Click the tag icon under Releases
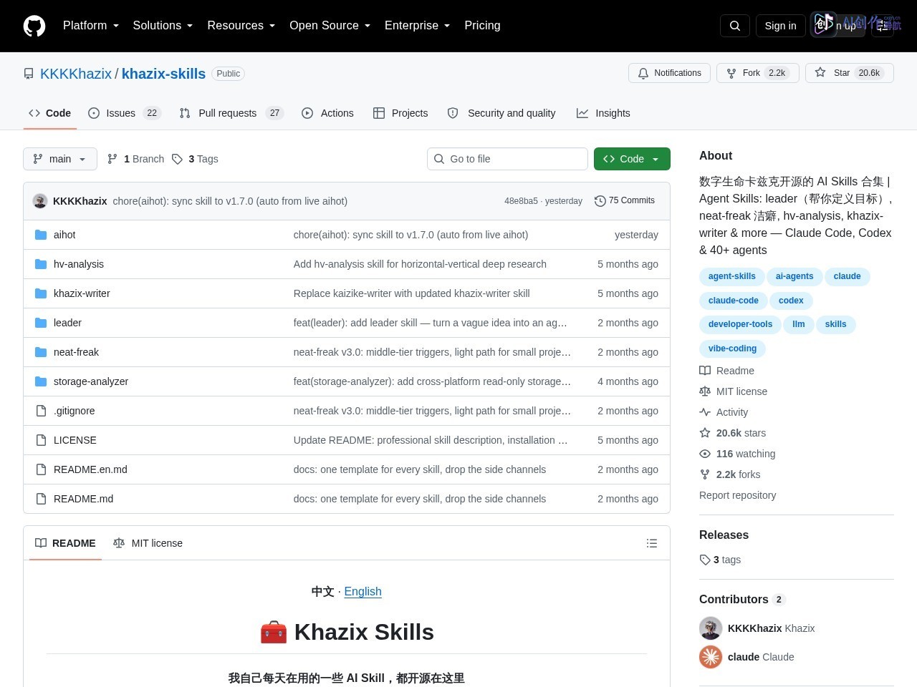 coord(705,560)
